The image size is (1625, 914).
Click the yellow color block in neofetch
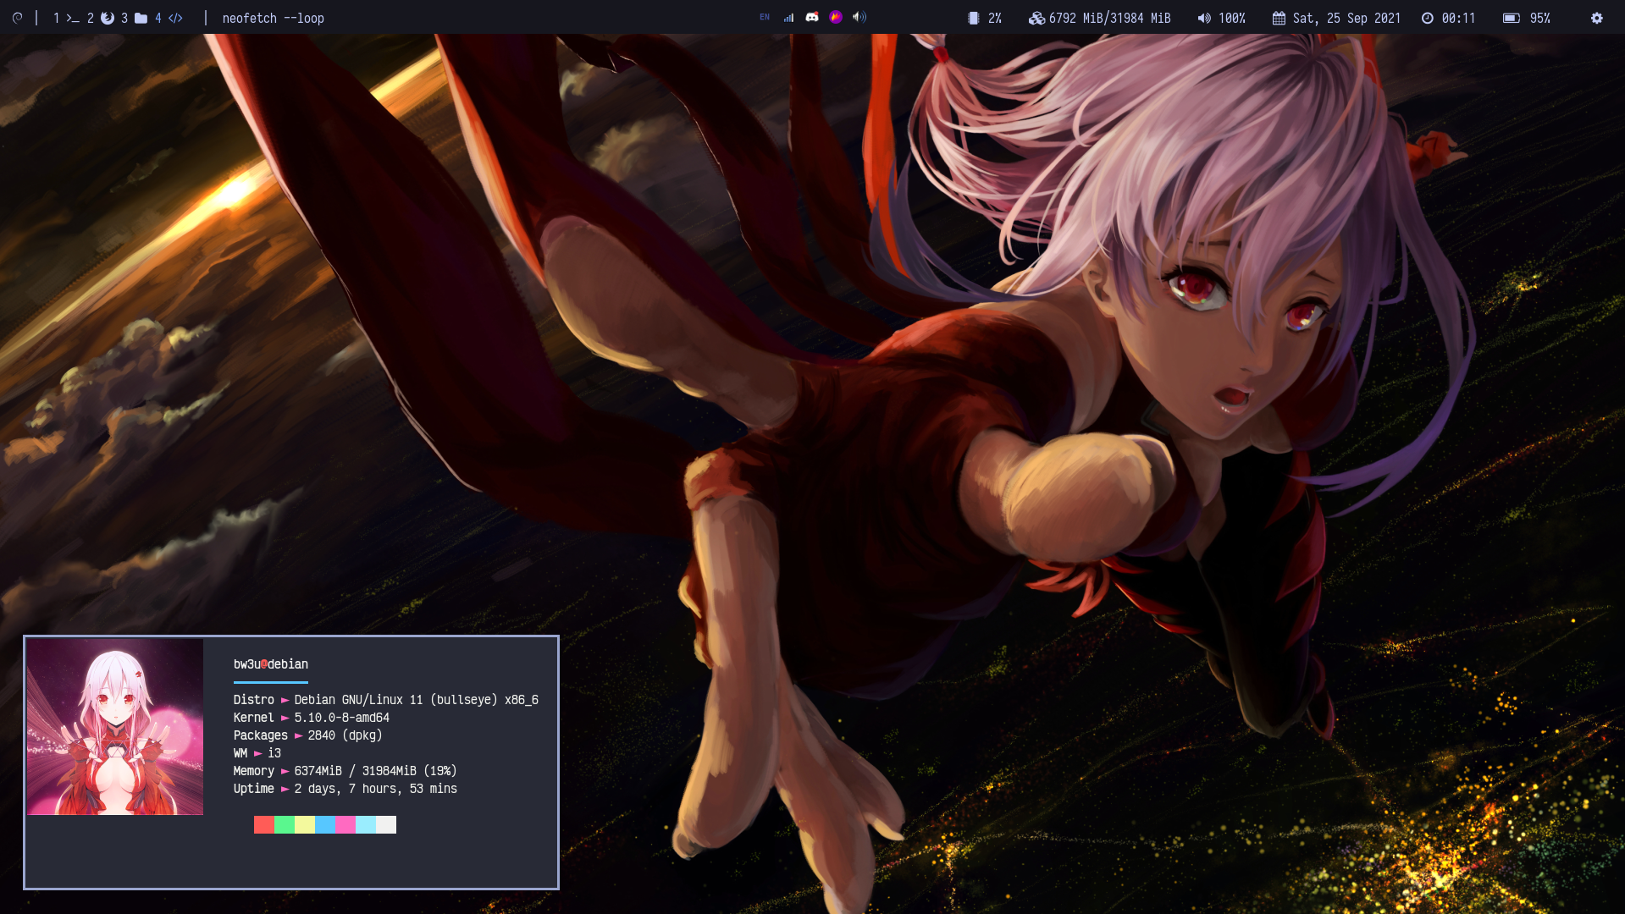(305, 825)
